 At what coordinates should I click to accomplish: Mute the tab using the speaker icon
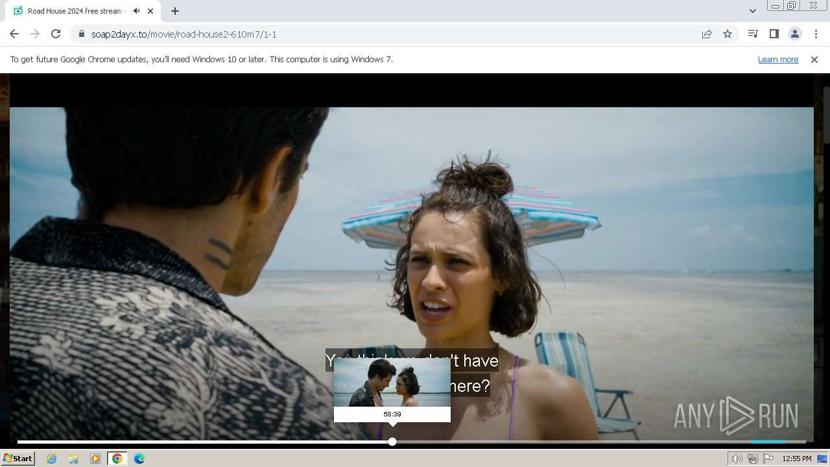point(136,11)
